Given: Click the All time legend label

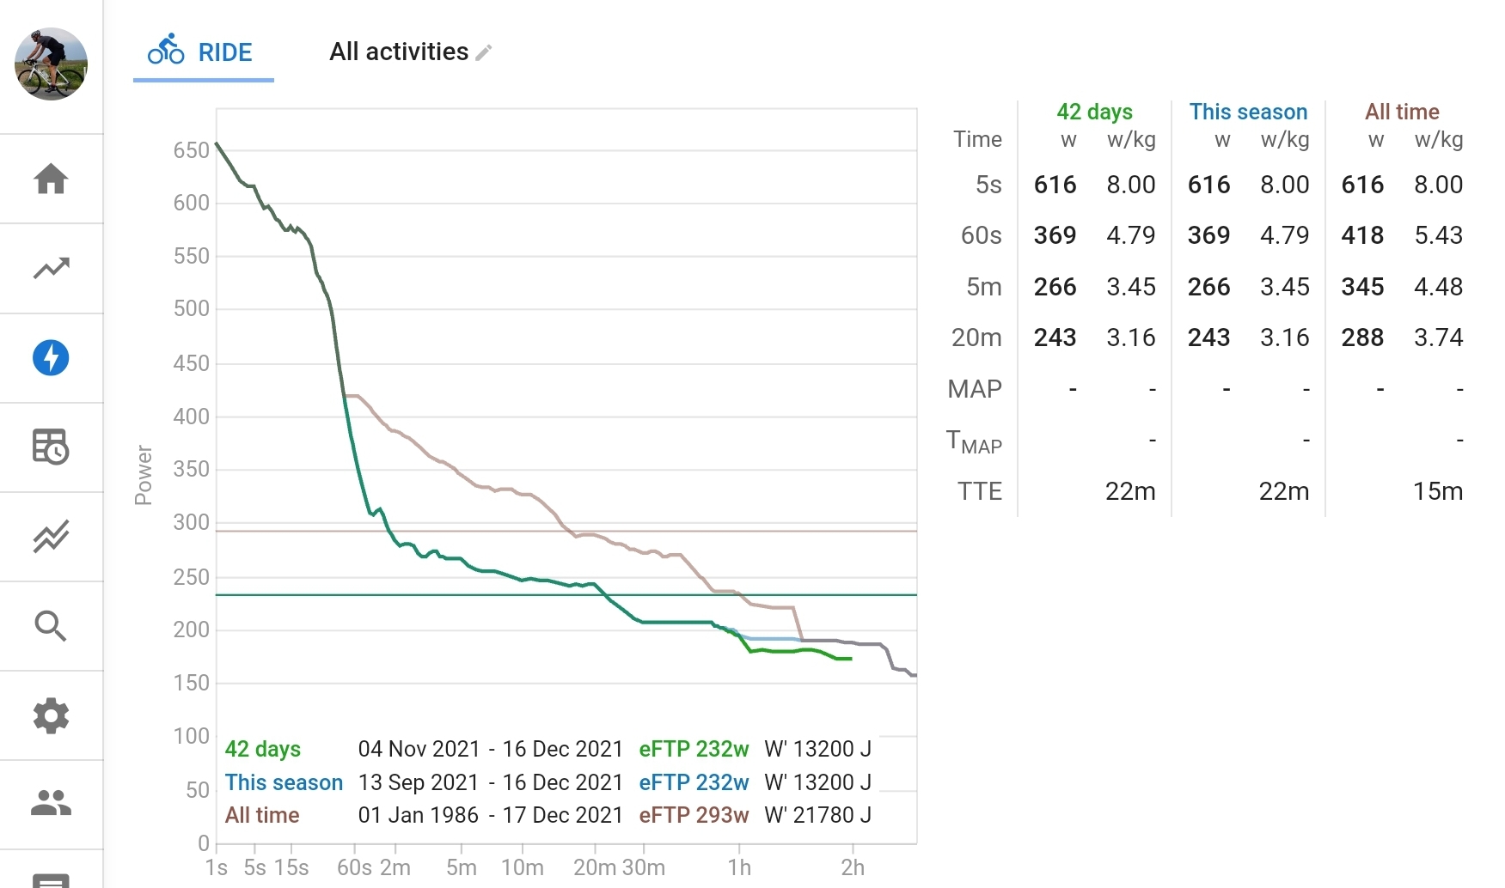Looking at the screenshot, I should point(262,815).
